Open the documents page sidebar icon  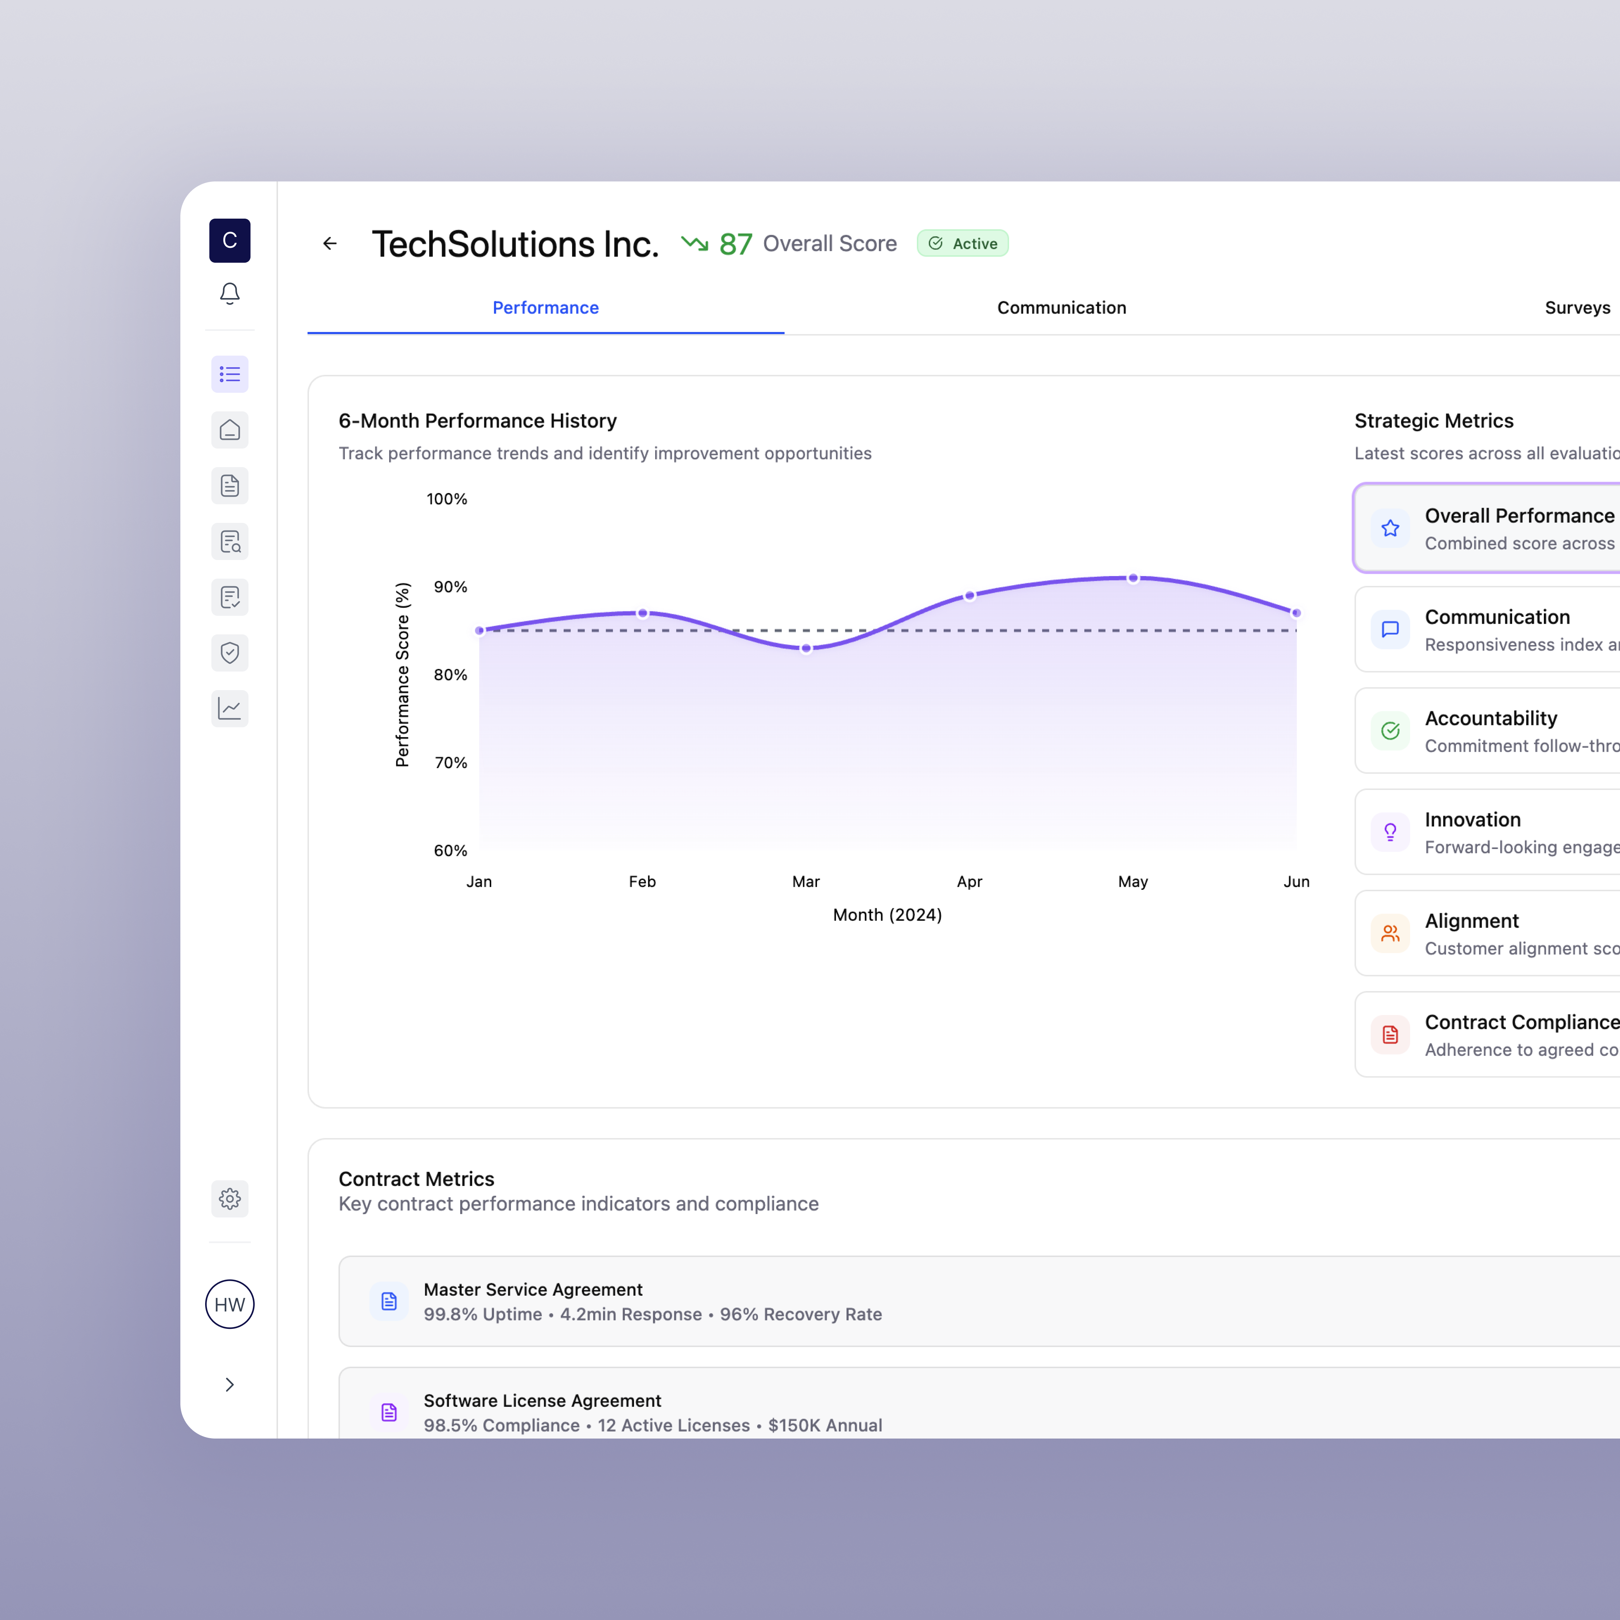[x=230, y=485]
